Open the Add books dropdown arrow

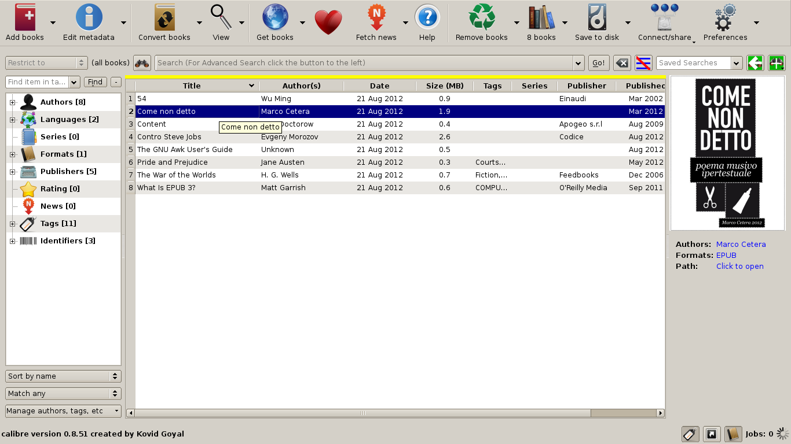[53, 23]
